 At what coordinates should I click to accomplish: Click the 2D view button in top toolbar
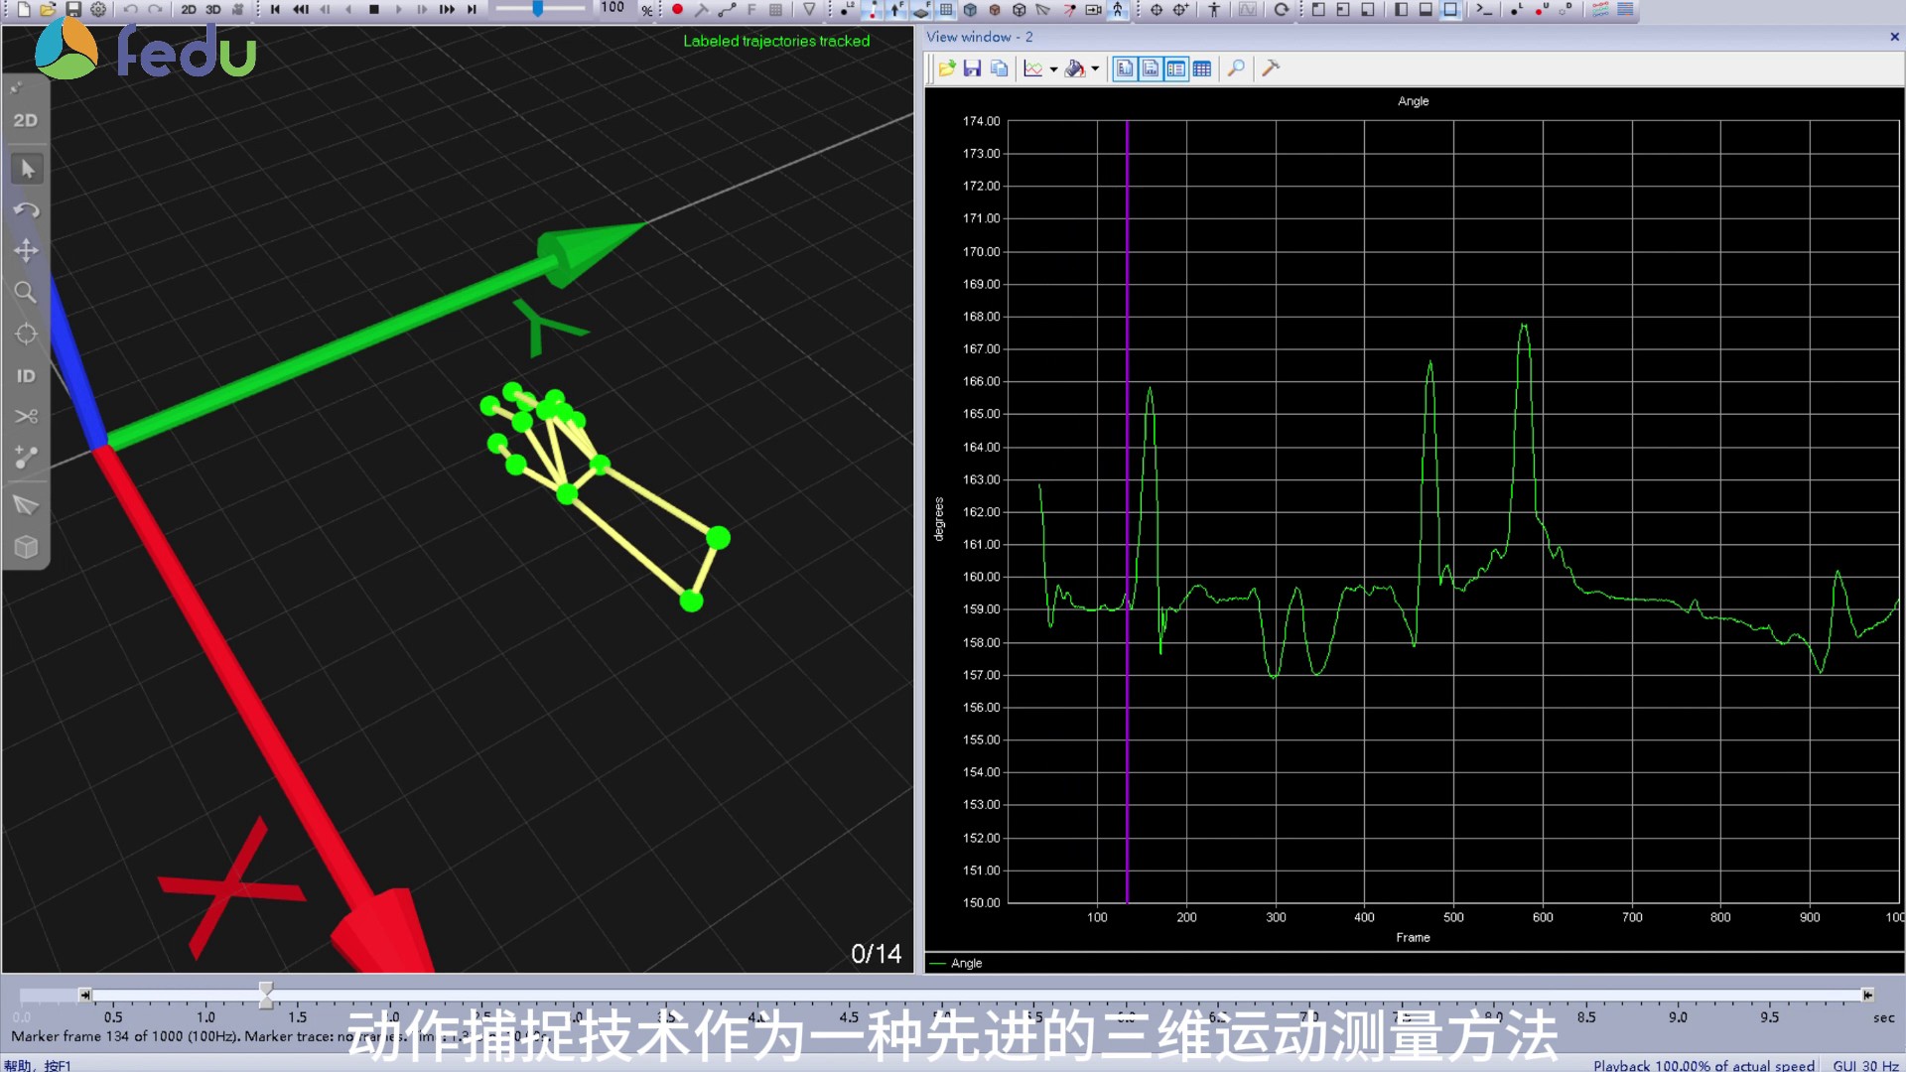click(189, 10)
